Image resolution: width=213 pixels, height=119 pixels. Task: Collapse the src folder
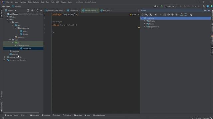7,20
